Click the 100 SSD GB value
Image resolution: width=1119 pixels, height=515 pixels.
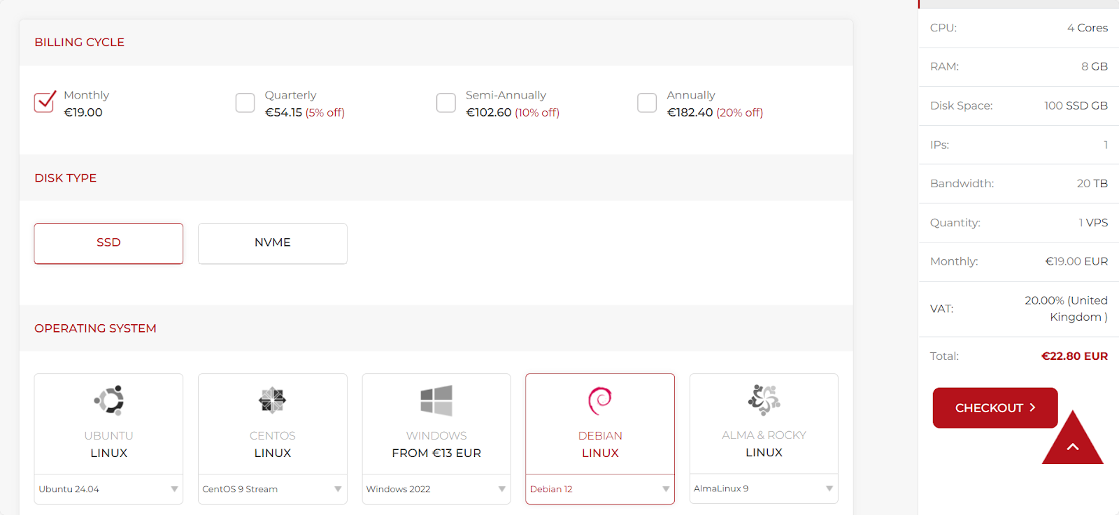pos(1076,106)
